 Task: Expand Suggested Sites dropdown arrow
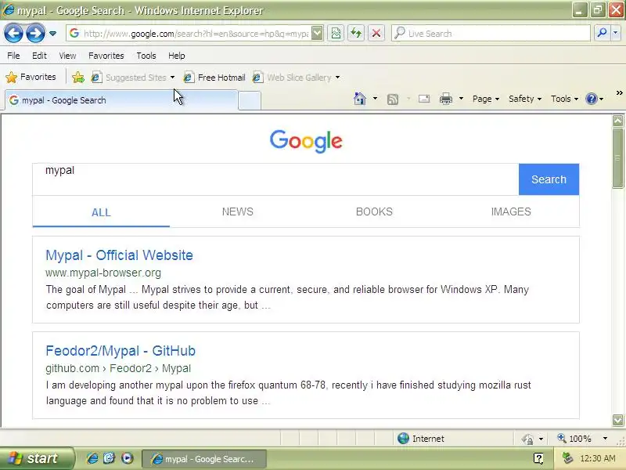172,78
